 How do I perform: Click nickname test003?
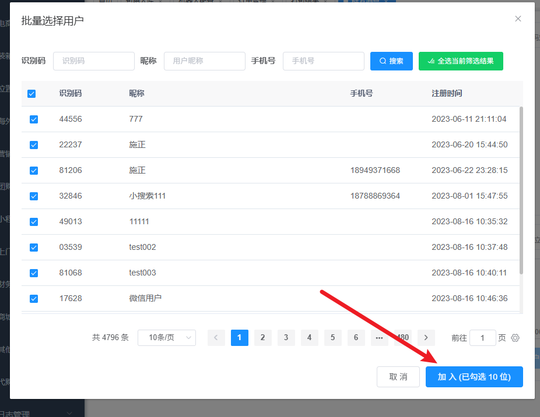click(x=142, y=273)
